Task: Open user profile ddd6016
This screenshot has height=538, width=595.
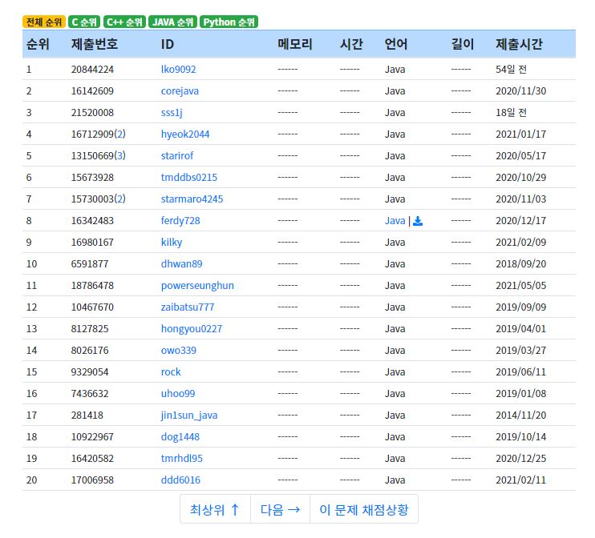Action: pyautogui.click(x=180, y=480)
